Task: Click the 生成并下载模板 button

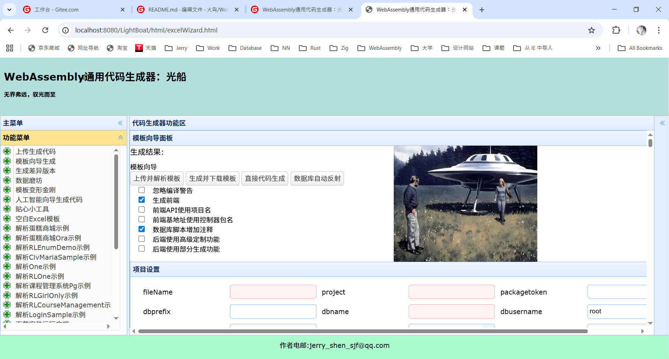Action: click(212, 178)
